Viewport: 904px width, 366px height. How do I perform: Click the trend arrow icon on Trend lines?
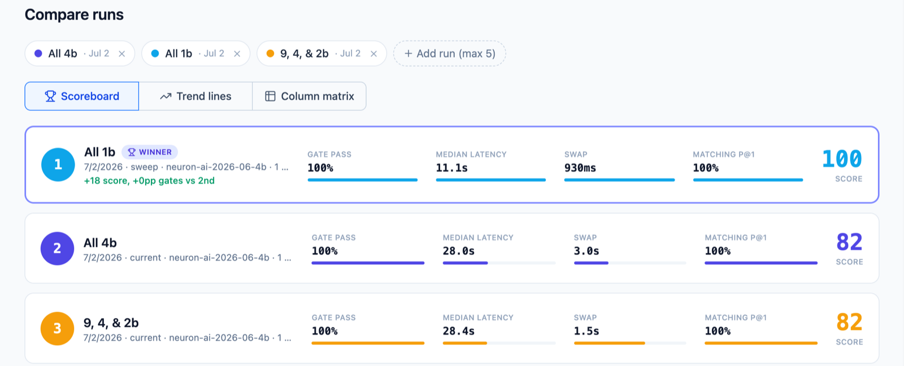pyautogui.click(x=166, y=97)
